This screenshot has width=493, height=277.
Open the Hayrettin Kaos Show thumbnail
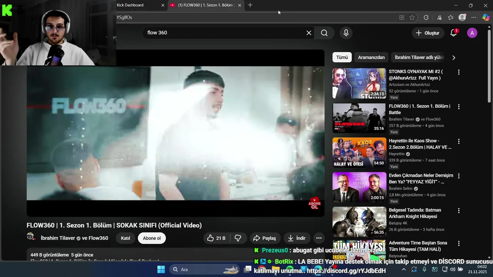(x=359, y=153)
